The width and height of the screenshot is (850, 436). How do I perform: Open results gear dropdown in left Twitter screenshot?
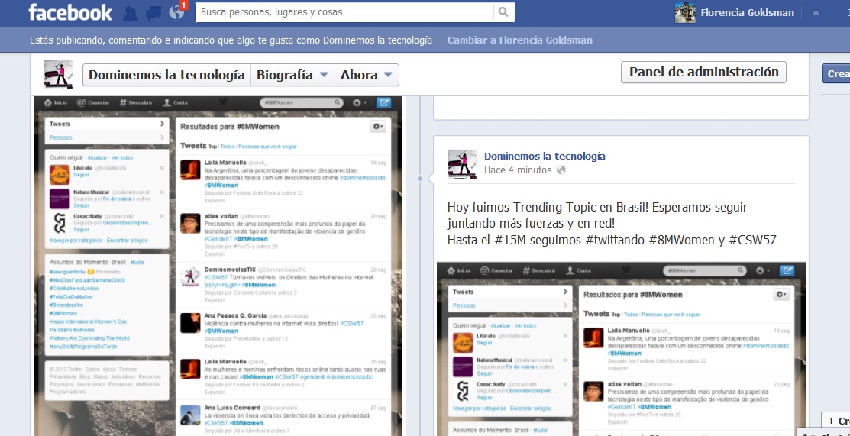pyautogui.click(x=377, y=126)
